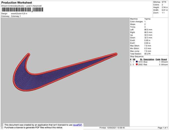Click the 'Code' column header

(158, 59)
